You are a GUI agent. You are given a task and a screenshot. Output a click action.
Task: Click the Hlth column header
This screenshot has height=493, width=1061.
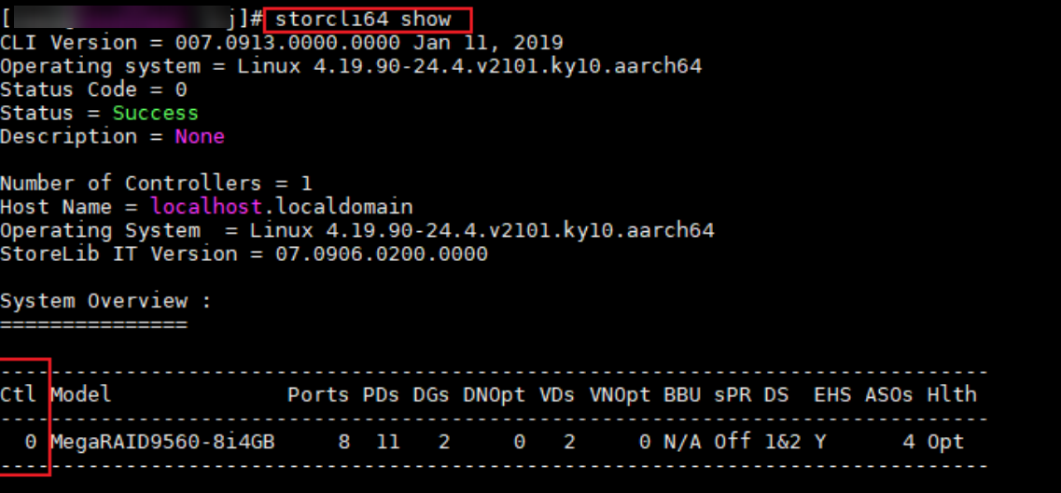point(951,394)
